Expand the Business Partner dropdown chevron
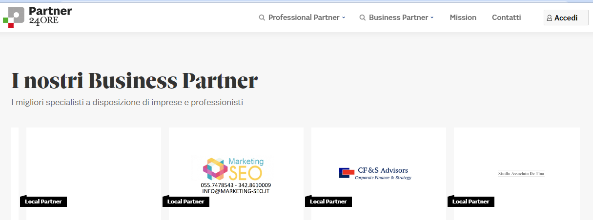Viewport: 593px width, 220px height. [x=432, y=18]
